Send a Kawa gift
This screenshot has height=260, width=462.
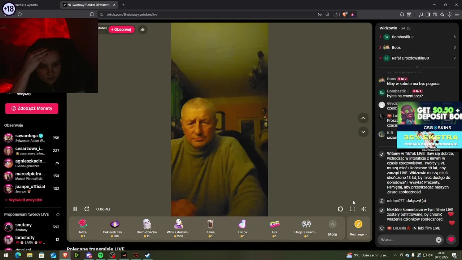210,228
